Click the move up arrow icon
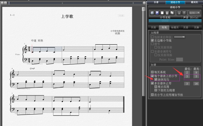The image size is (203, 126). tap(179, 13)
